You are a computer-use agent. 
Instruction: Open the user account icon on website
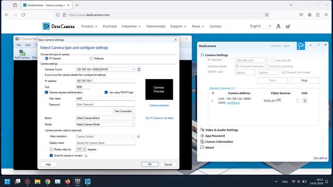pyautogui.click(x=278, y=26)
